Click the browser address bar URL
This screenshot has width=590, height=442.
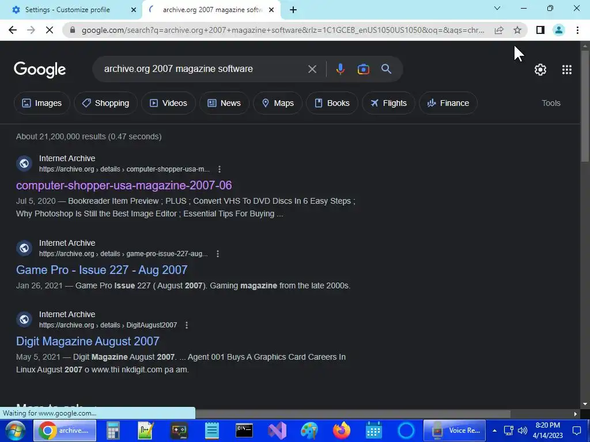point(283,30)
